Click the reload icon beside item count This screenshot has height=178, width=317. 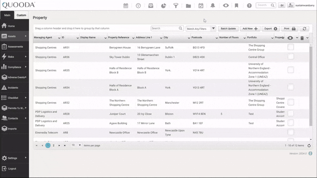309,146
